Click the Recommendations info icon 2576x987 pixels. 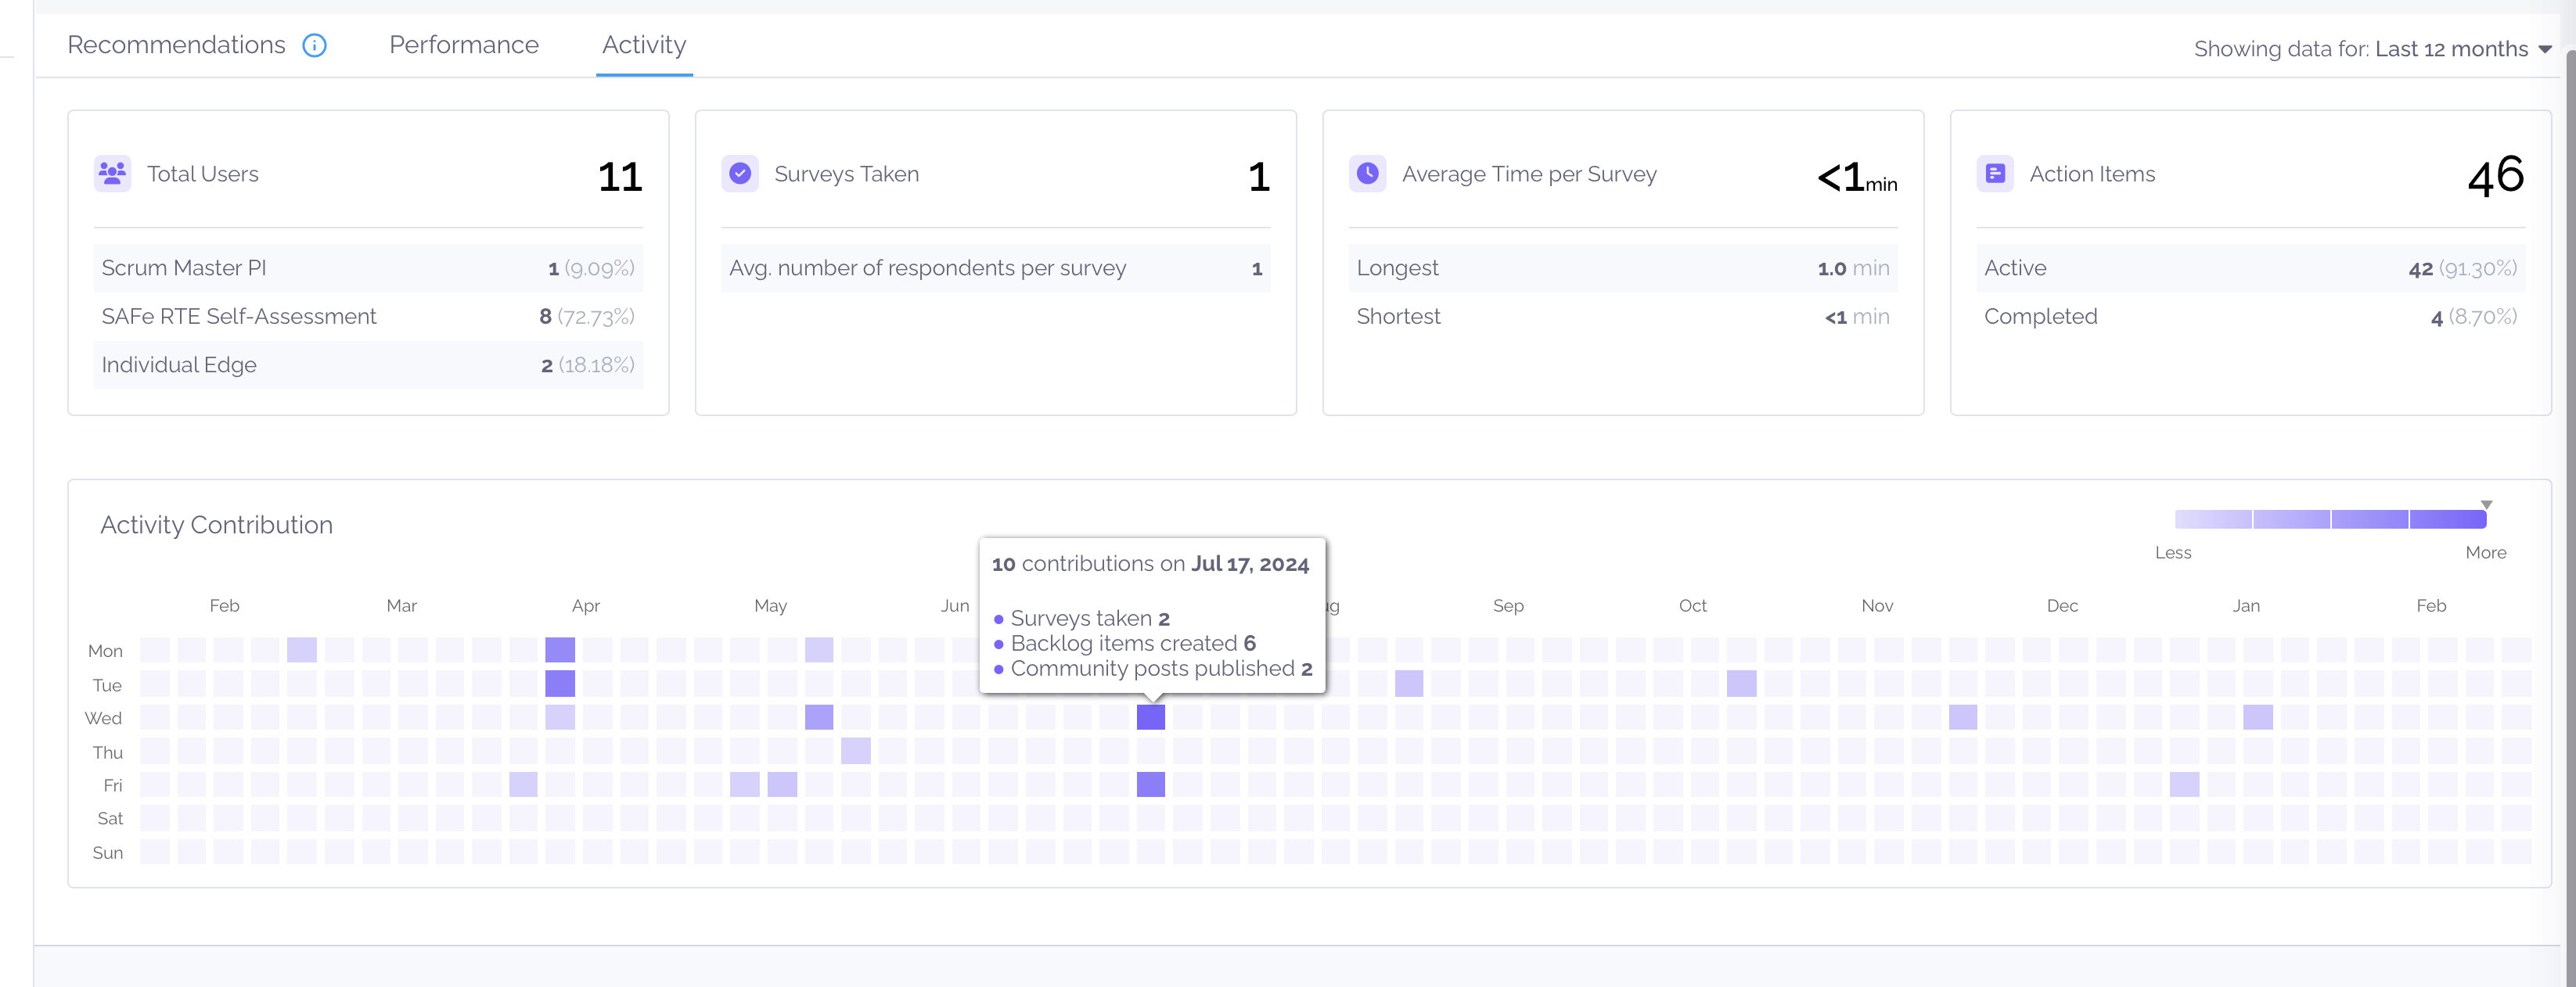314,46
